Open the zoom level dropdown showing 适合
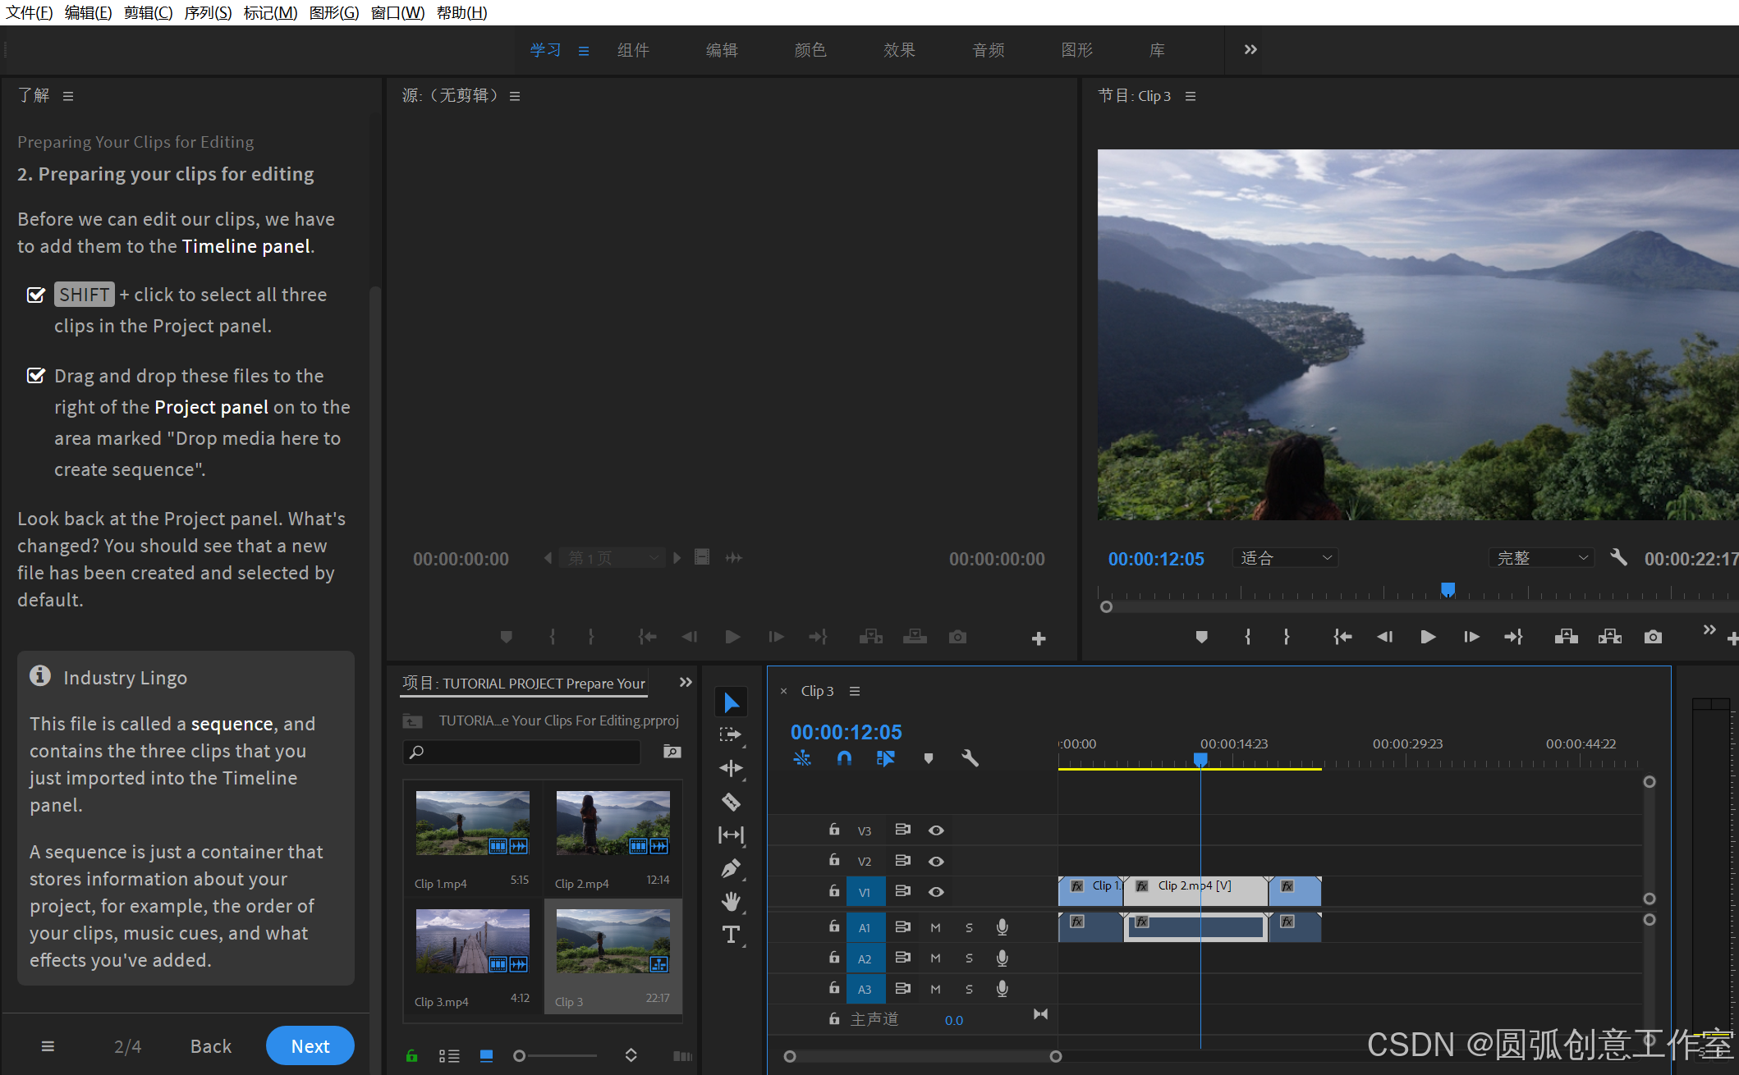The height and width of the screenshot is (1075, 1739). click(1285, 558)
